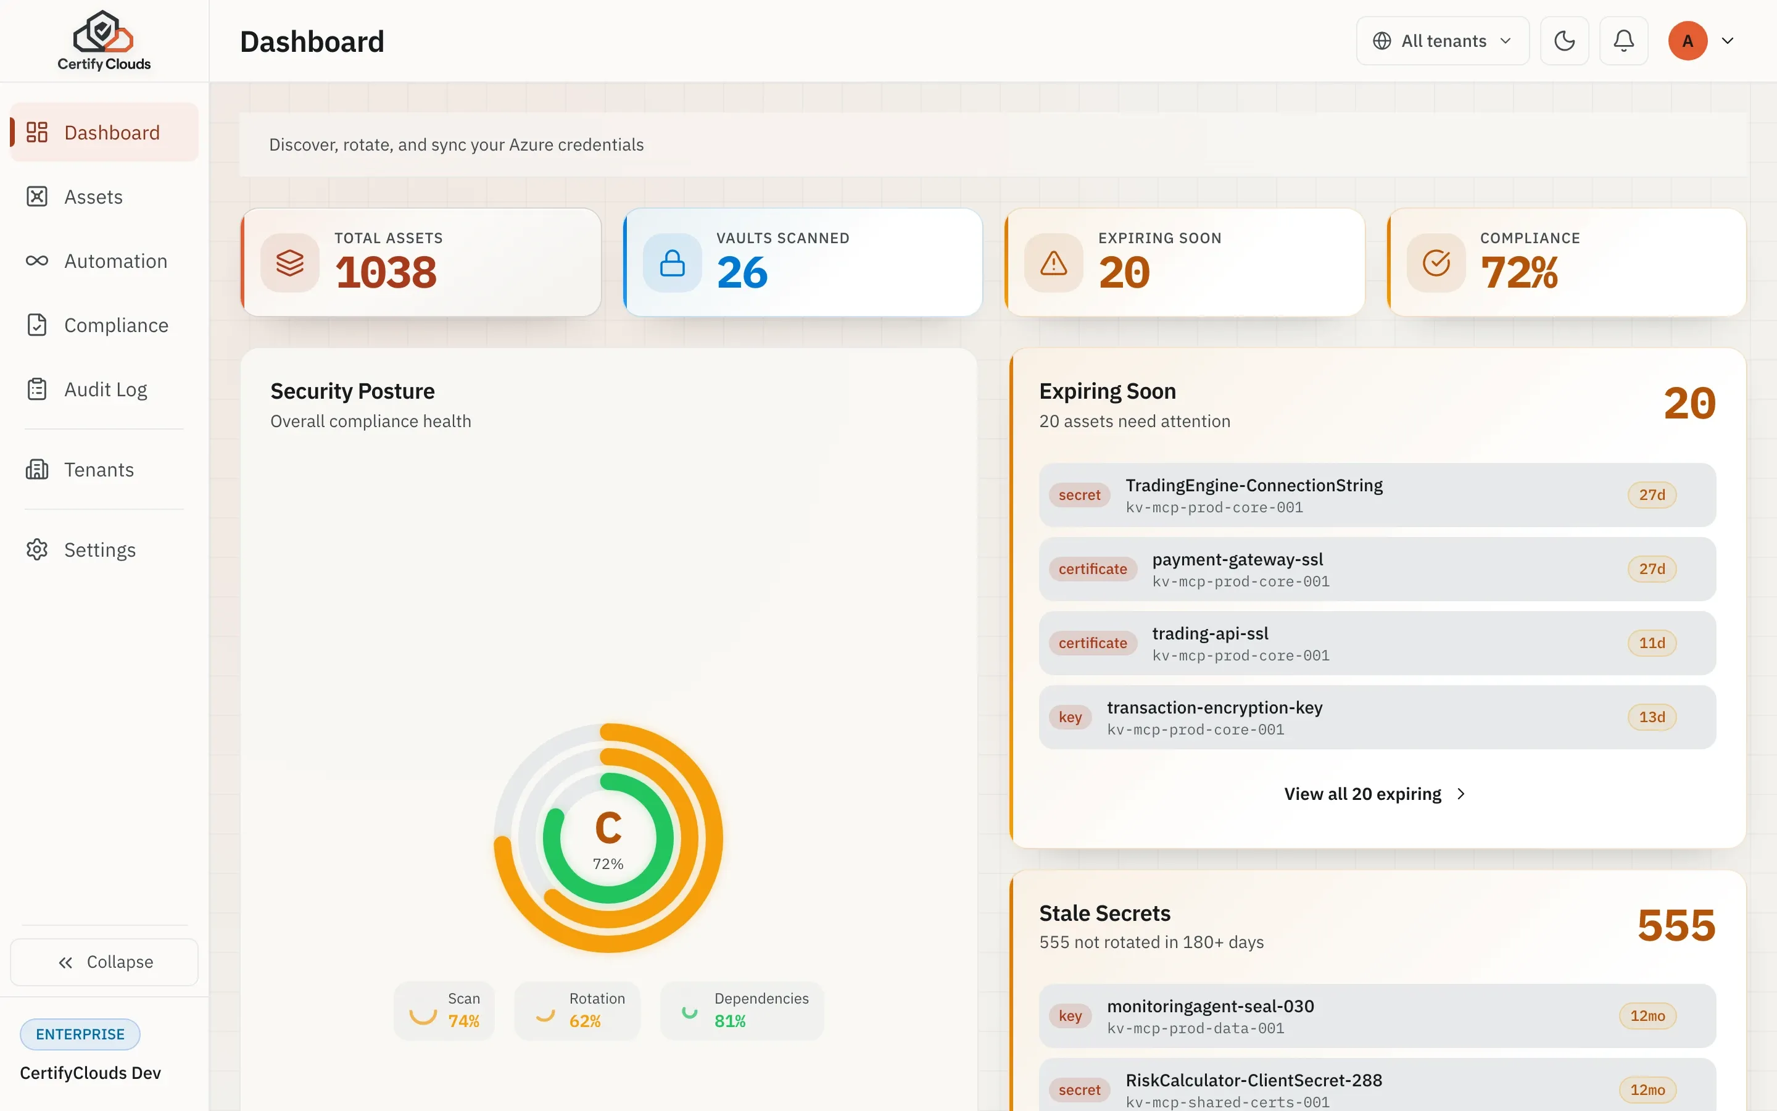Click the Vaults Scanned lock icon

(672, 262)
